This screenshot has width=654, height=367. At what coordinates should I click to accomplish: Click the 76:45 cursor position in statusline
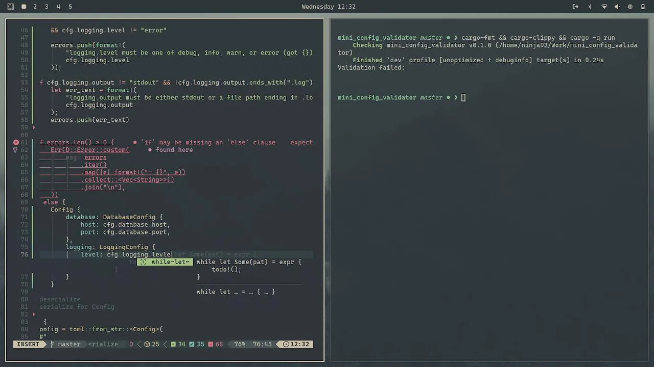click(x=262, y=344)
